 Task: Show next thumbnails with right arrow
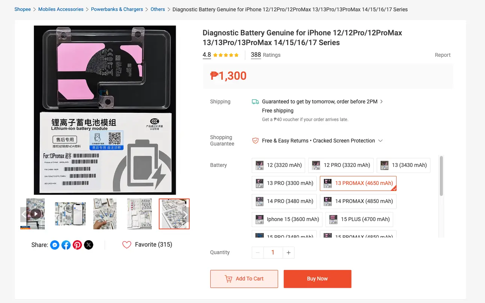pos(185,214)
